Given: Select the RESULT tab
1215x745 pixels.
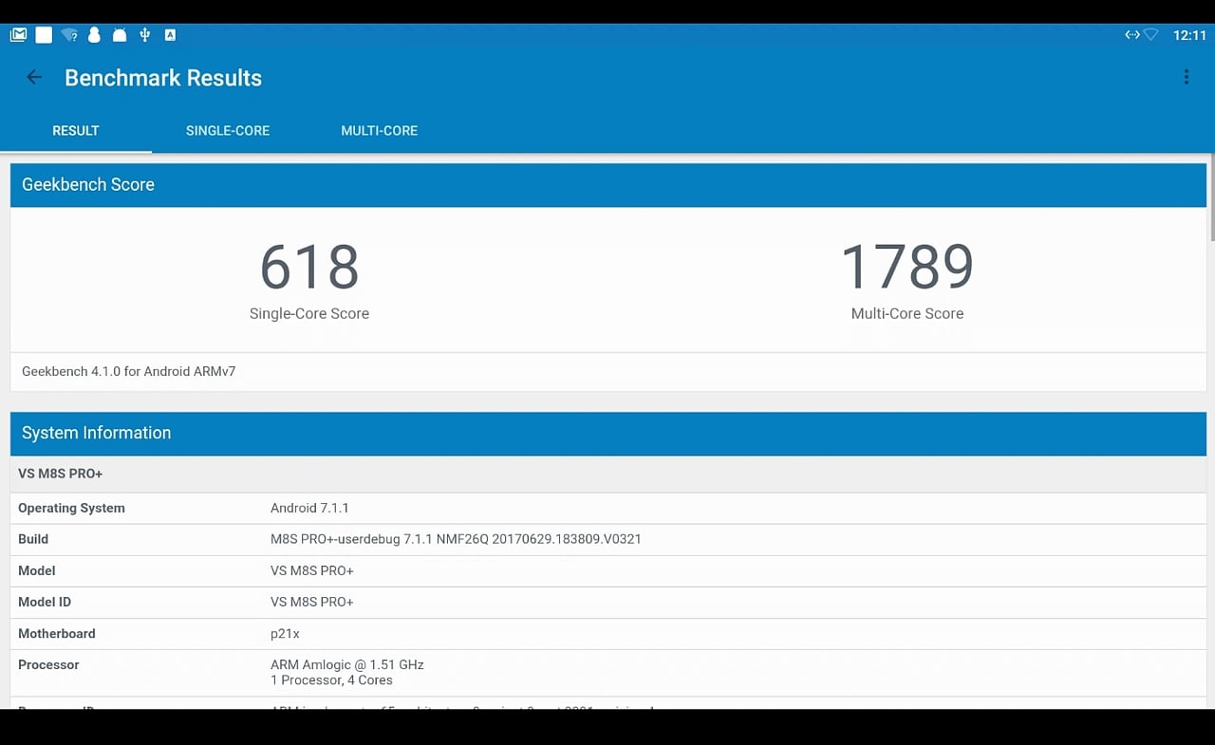Looking at the screenshot, I should (76, 131).
